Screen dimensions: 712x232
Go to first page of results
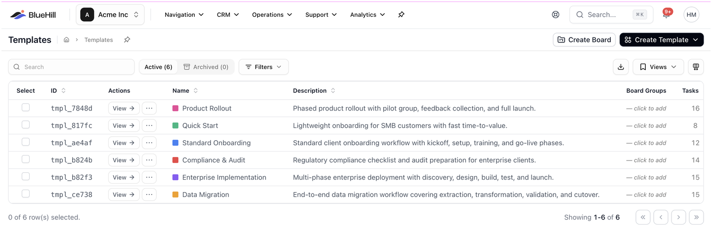[x=643, y=217]
